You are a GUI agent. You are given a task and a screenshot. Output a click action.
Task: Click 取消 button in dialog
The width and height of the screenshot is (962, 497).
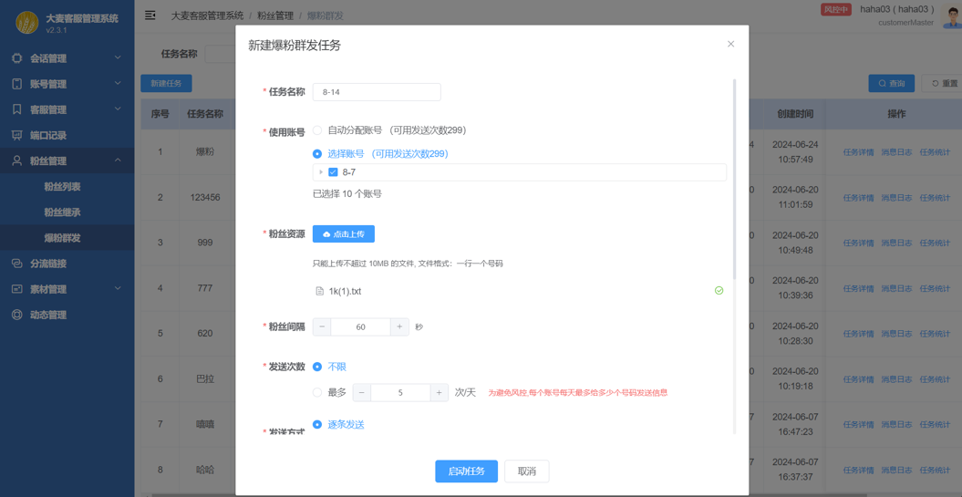527,471
